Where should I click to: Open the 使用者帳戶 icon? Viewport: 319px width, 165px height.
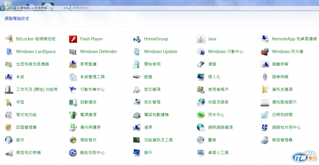(x=201, y=90)
